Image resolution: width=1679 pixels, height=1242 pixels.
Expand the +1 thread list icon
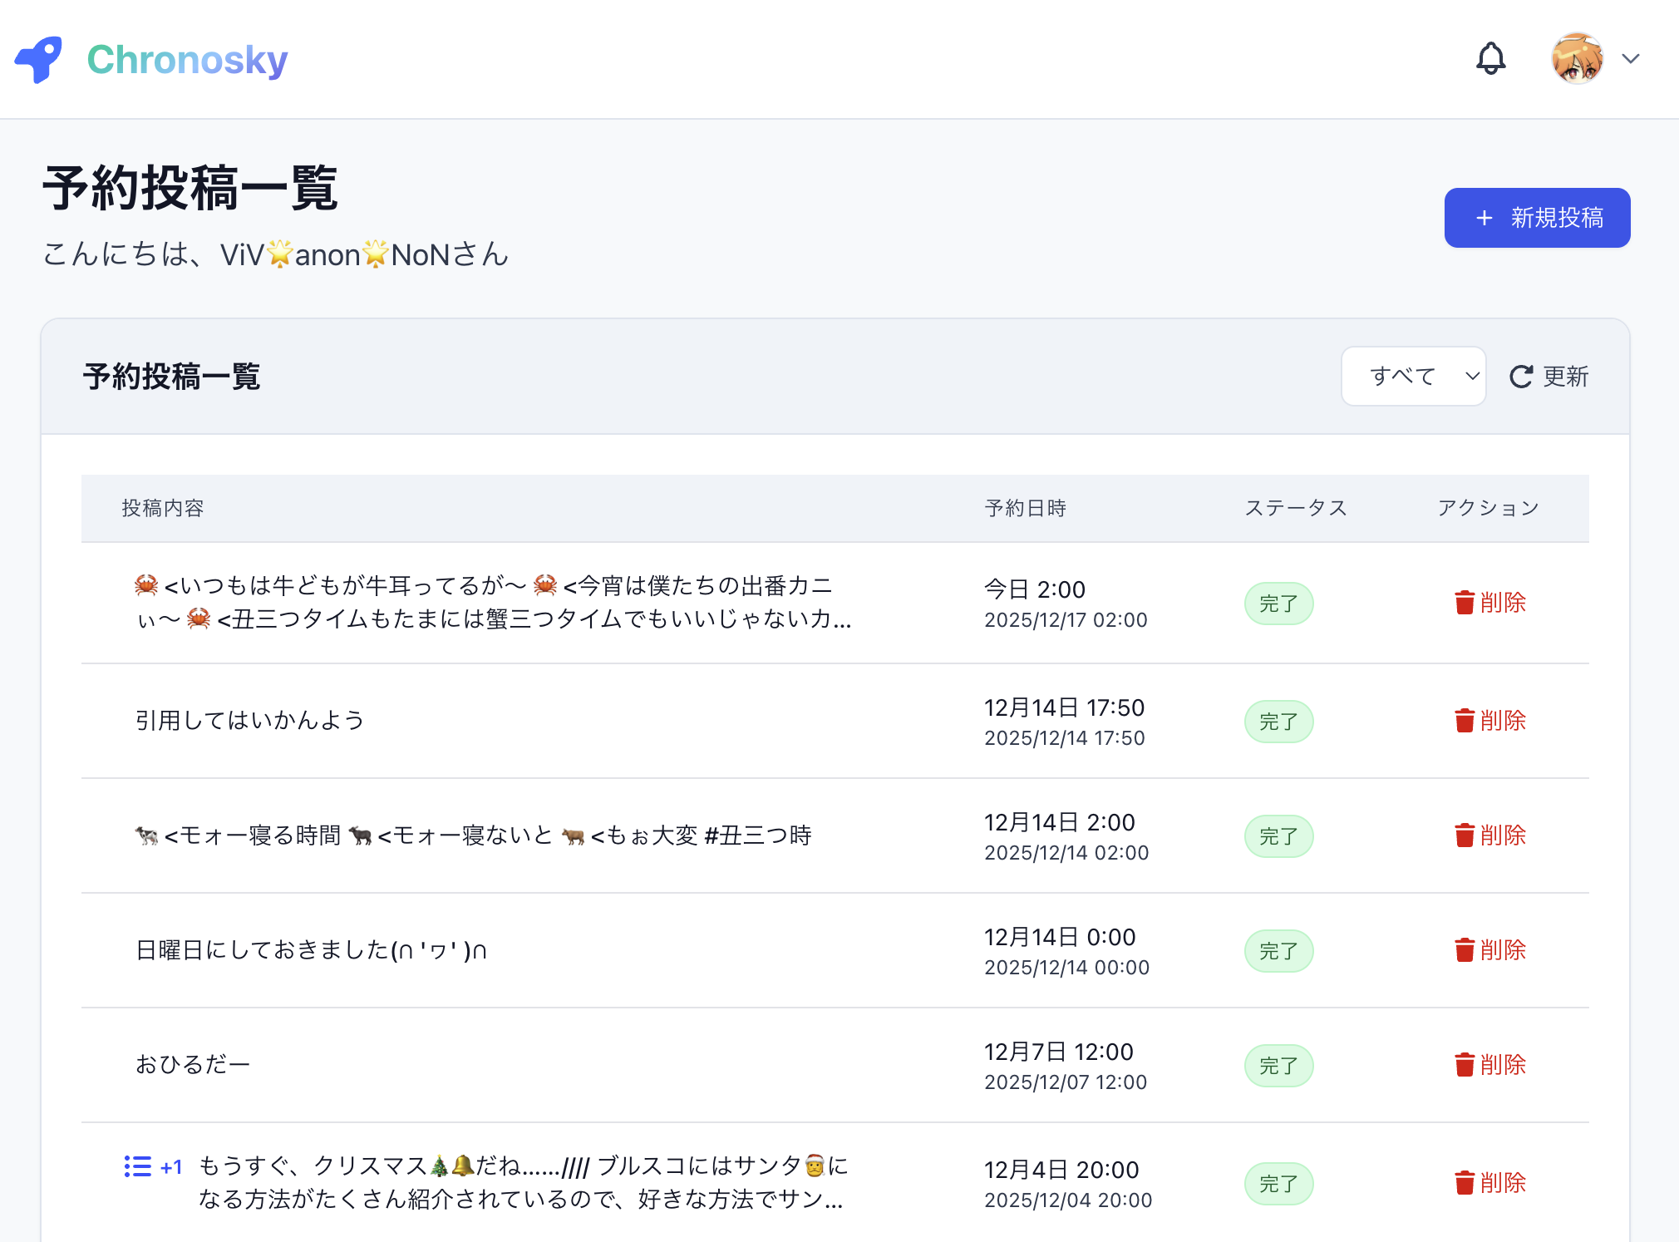[x=138, y=1167]
